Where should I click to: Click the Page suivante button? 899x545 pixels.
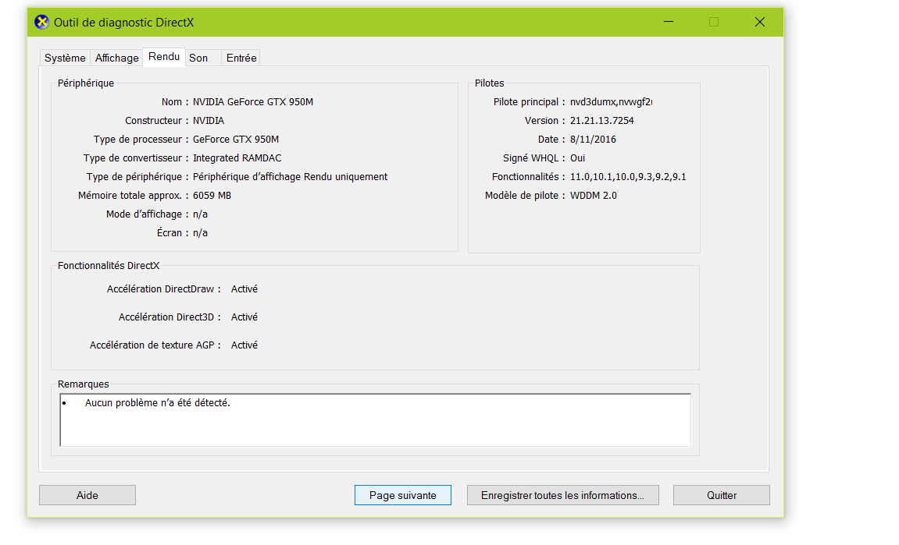coord(402,495)
